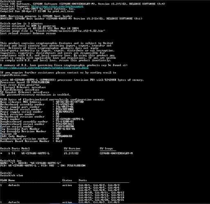Click the 'Status' column header in vlan table
The image size is (210, 204).
click(67, 180)
